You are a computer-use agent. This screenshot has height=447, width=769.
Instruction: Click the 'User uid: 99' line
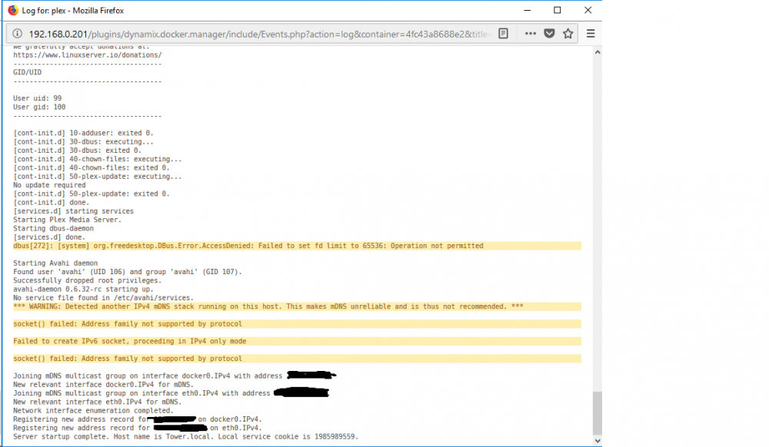point(37,98)
